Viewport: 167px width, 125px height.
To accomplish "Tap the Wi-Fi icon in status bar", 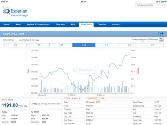I will [x=7, y=2].
